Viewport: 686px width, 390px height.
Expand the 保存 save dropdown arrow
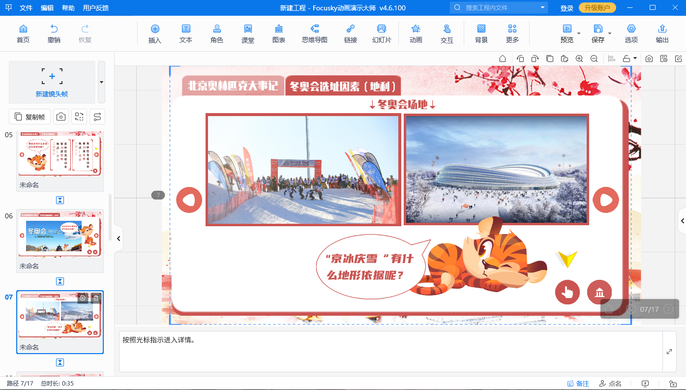(610, 33)
